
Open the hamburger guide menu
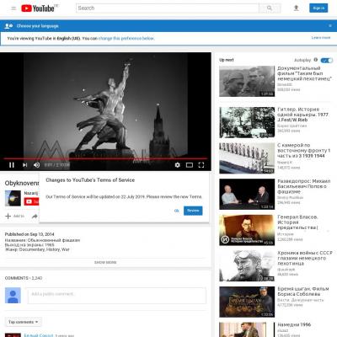point(13,8)
